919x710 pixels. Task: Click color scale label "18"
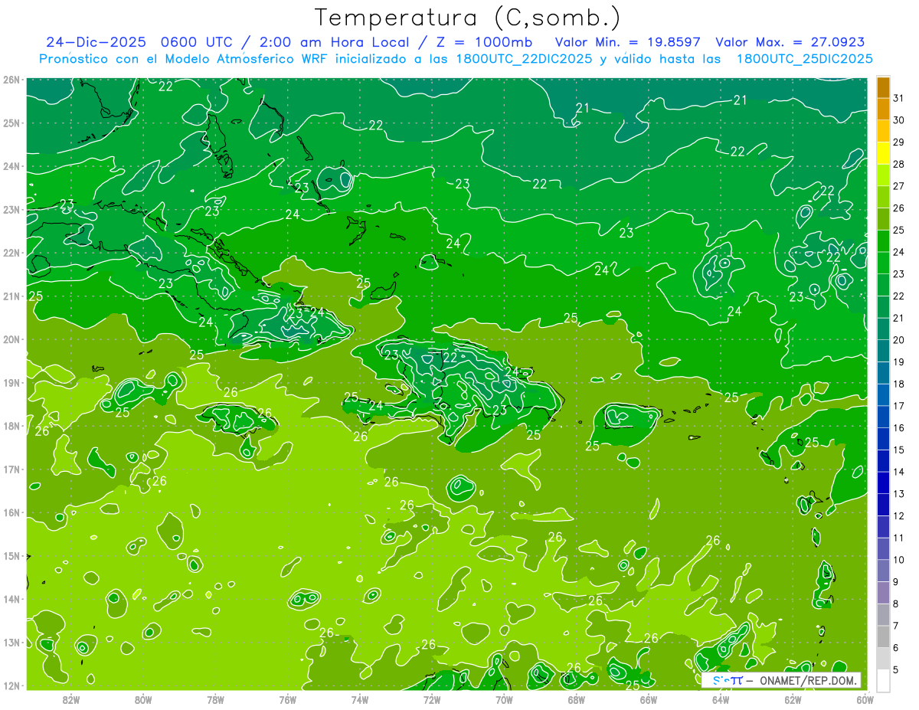pos(899,384)
